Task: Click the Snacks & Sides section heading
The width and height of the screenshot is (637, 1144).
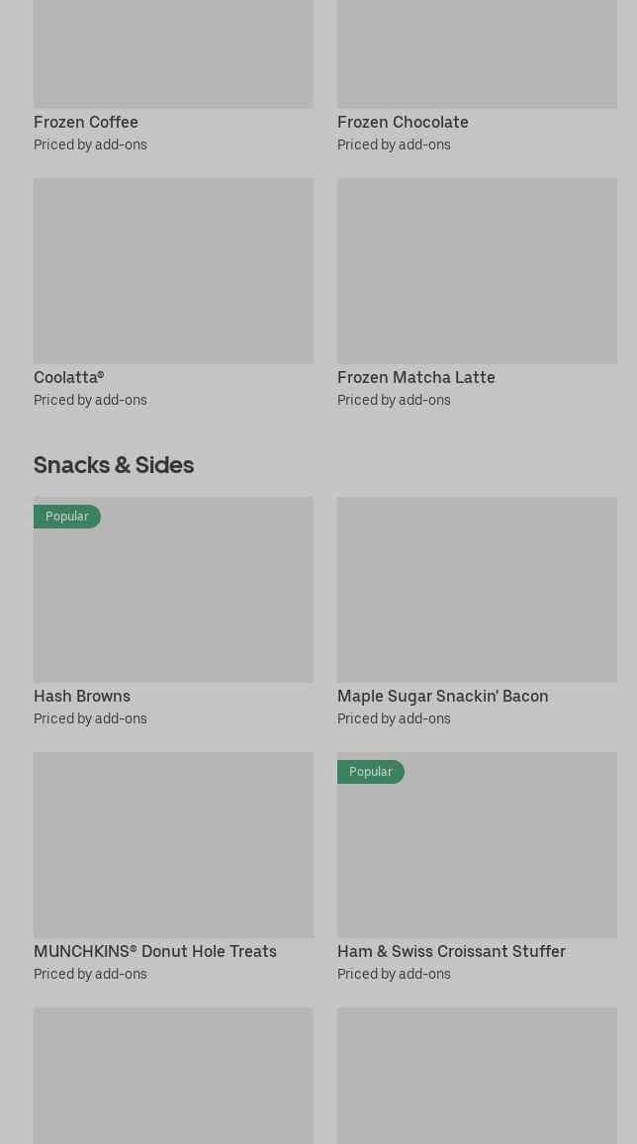Action: [114, 465]
